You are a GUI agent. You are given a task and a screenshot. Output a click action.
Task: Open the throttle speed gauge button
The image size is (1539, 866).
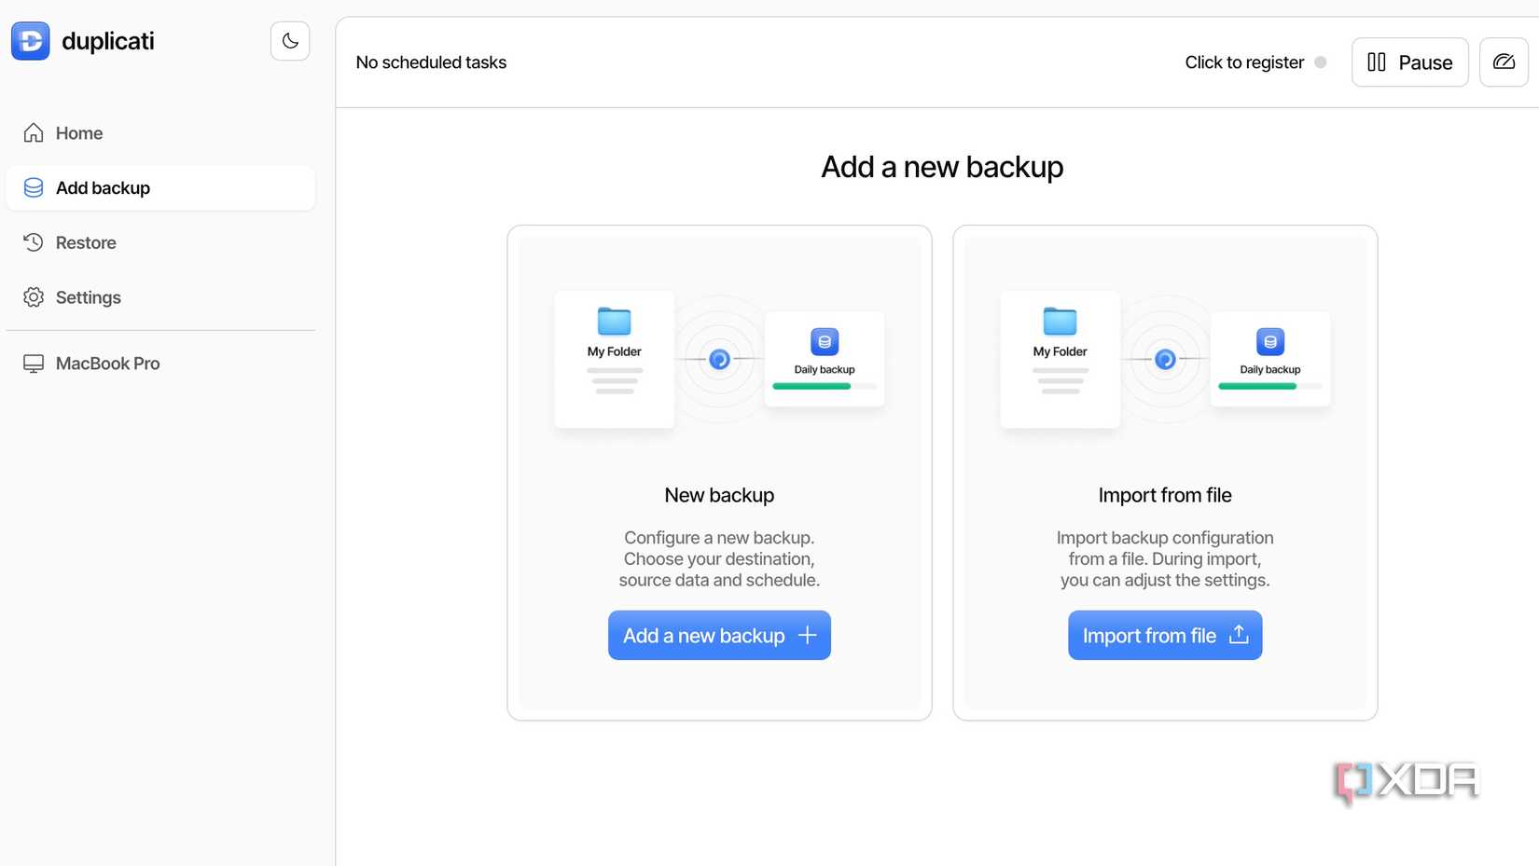(1504, 62)
